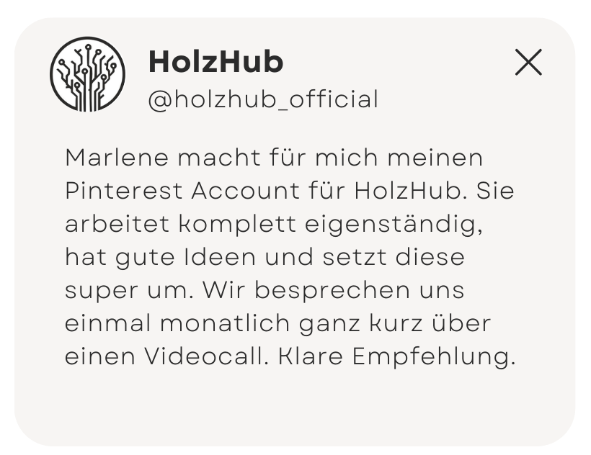591x455 pixels.
Task: Click the word eigenständig in the testimonial
Action: tap(394, 225)
